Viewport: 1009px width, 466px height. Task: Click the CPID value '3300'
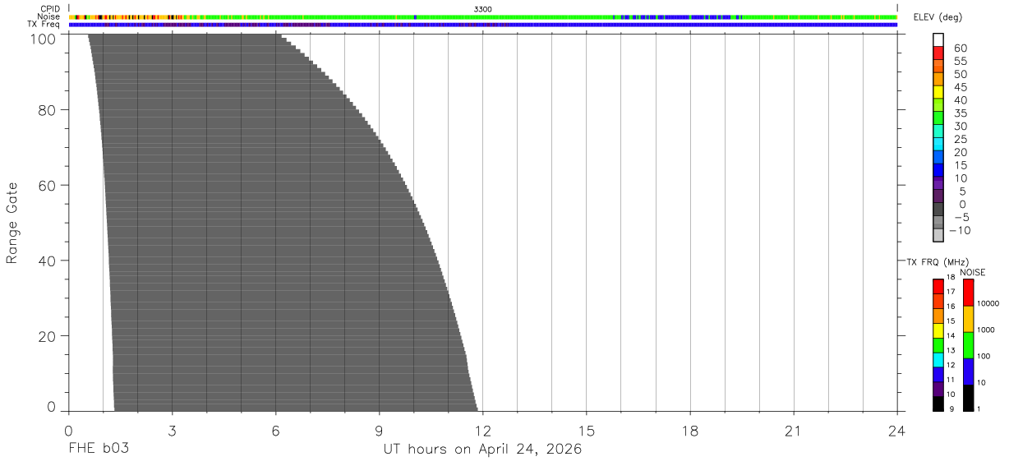click(x=483, y=9)
